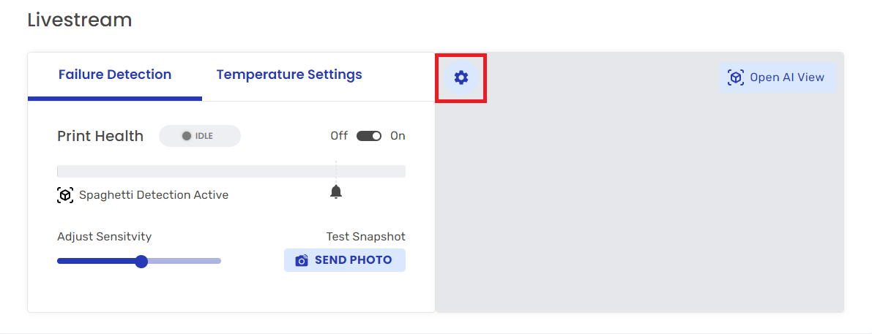Viewport: 872px width, 334px height.
Task: Click the Livestream heading
Action: click(x=80, y=20)
